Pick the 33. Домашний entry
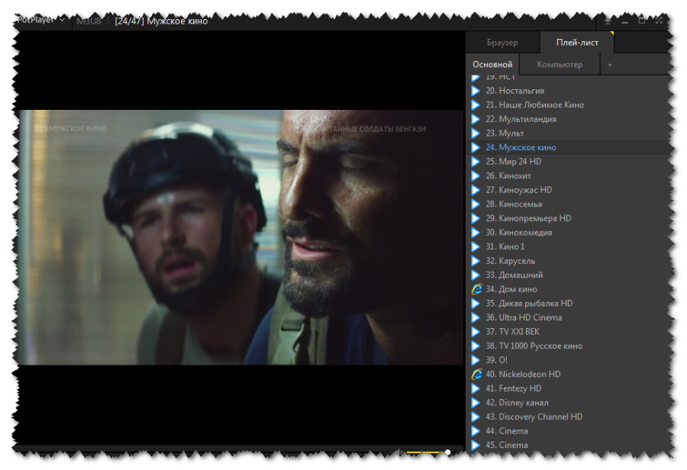The width and height of the screenshot is (687, 470). click(x=569, y=275)
